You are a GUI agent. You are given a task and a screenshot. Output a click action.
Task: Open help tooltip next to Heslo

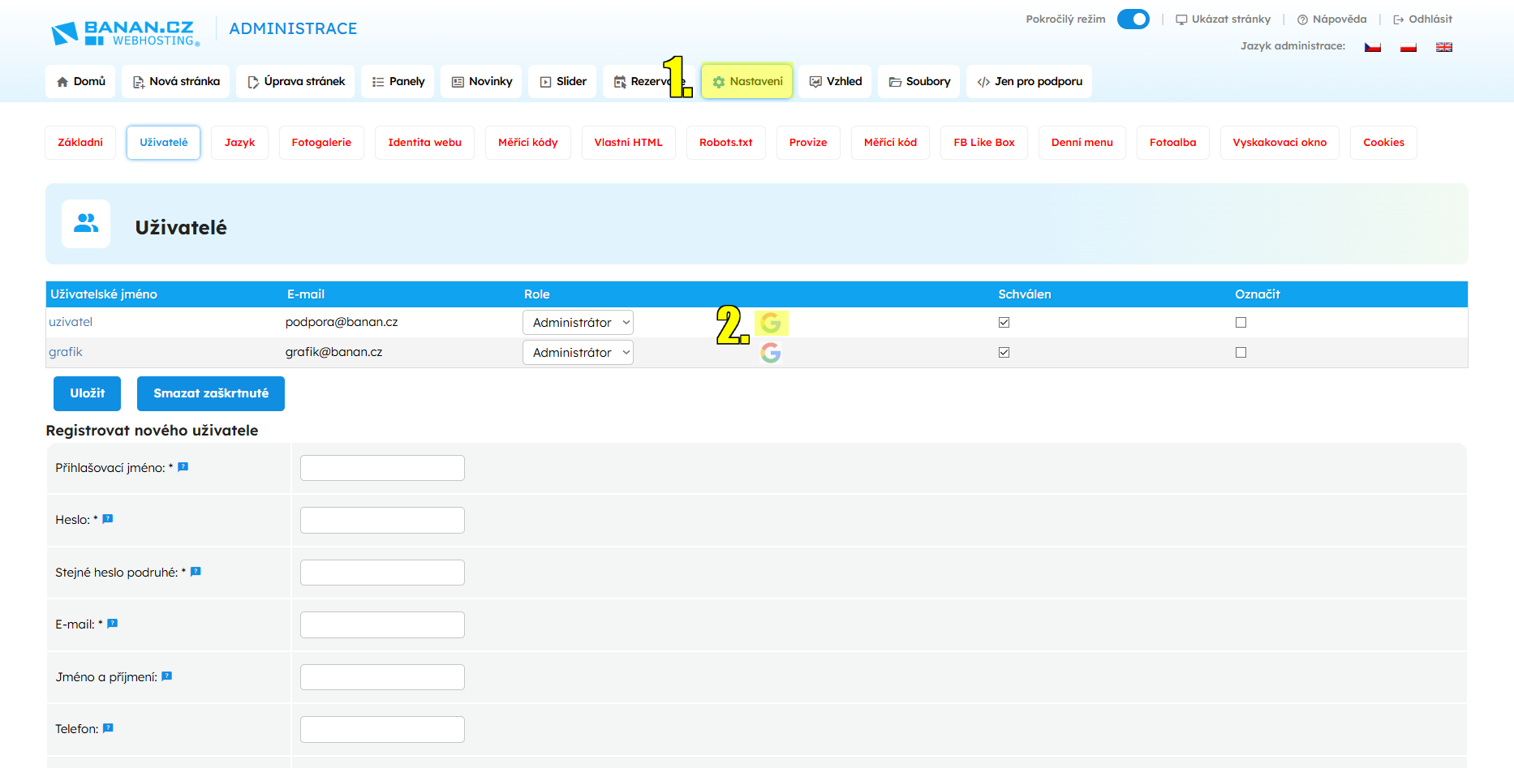pos(108,518)
